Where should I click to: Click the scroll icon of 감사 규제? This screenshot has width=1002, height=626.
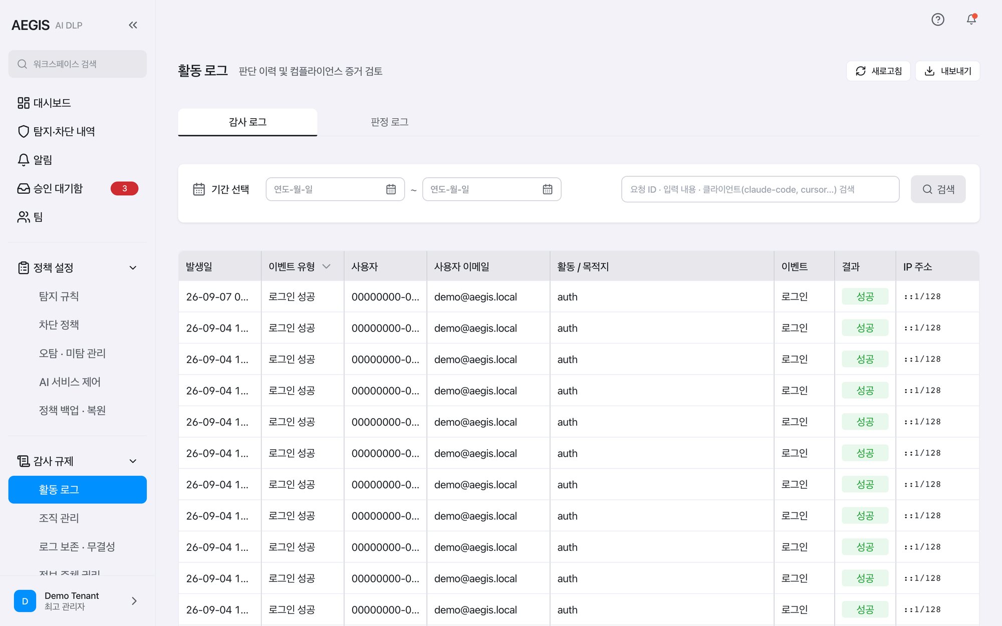[x=24, y=461]
